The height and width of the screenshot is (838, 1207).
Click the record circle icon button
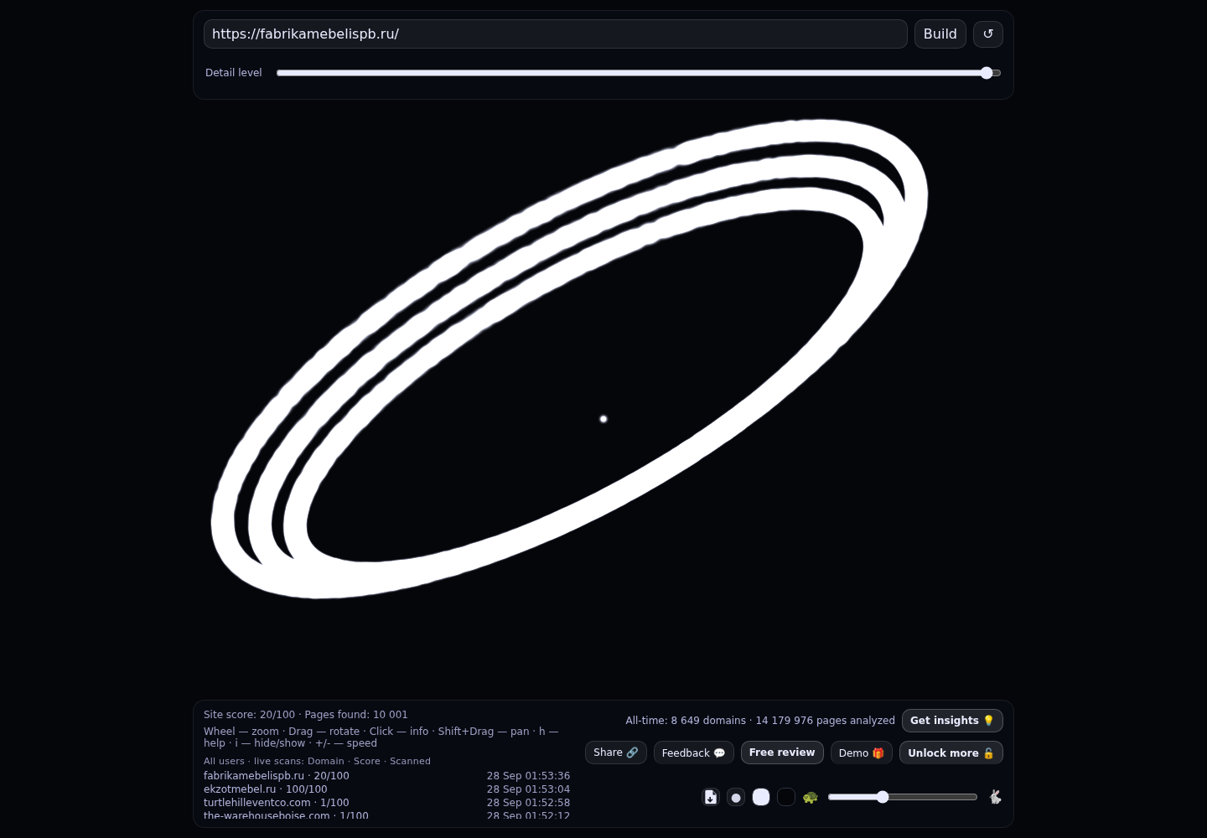pyautogui.click(x=736, y=797)
